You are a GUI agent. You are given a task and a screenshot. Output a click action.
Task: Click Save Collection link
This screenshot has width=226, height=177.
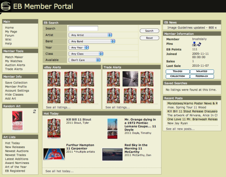pyautogui.click(x=16, y=83)
